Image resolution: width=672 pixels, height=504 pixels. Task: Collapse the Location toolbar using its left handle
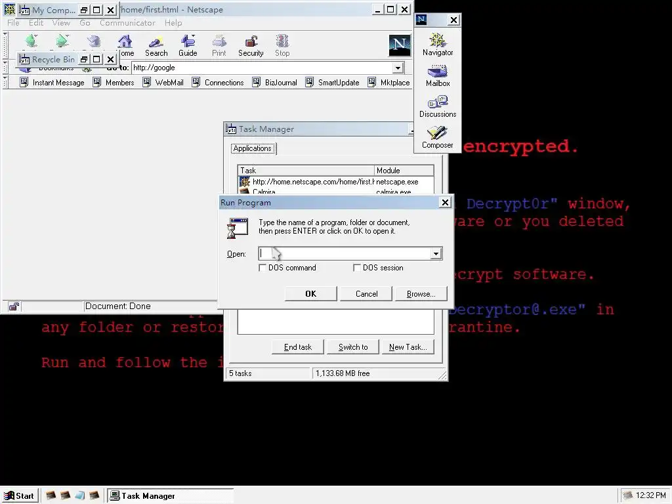point(5,68)
